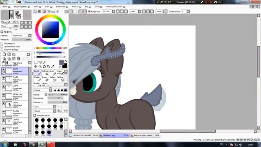This screenshot has width=261, height=147.
Task: Choose the rectangular selection tool
Action: point(36,62)
